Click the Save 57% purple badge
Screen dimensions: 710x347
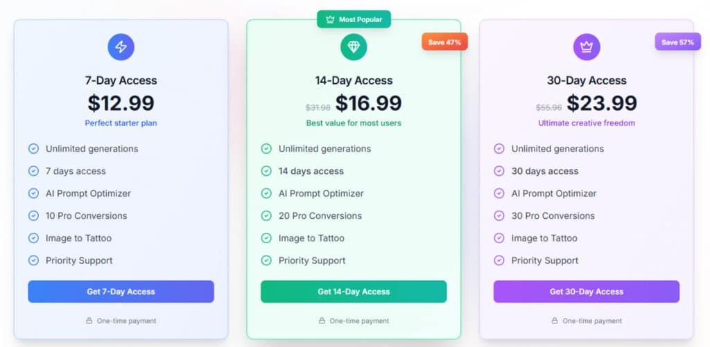tap(677, 42)
